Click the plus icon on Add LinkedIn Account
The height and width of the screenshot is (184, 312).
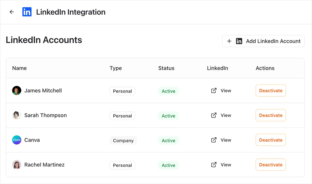pyautogui.click(x=229, y=41)
